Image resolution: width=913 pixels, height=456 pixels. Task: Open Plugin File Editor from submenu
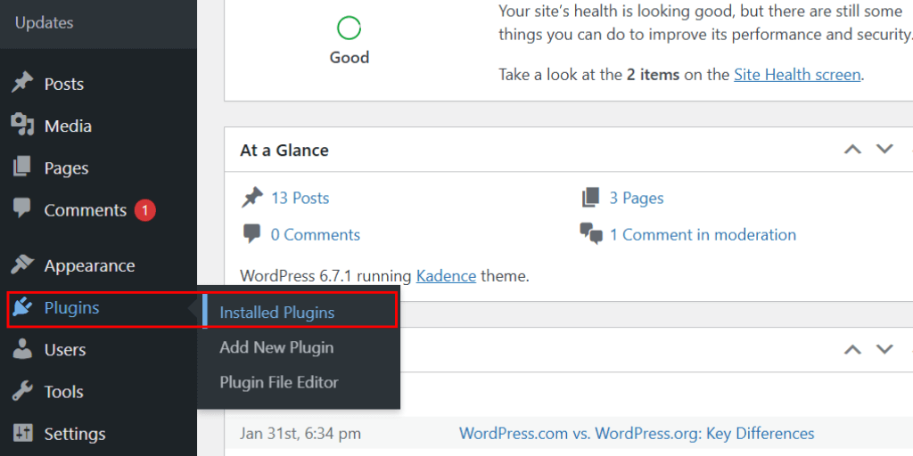click(279, 382)
